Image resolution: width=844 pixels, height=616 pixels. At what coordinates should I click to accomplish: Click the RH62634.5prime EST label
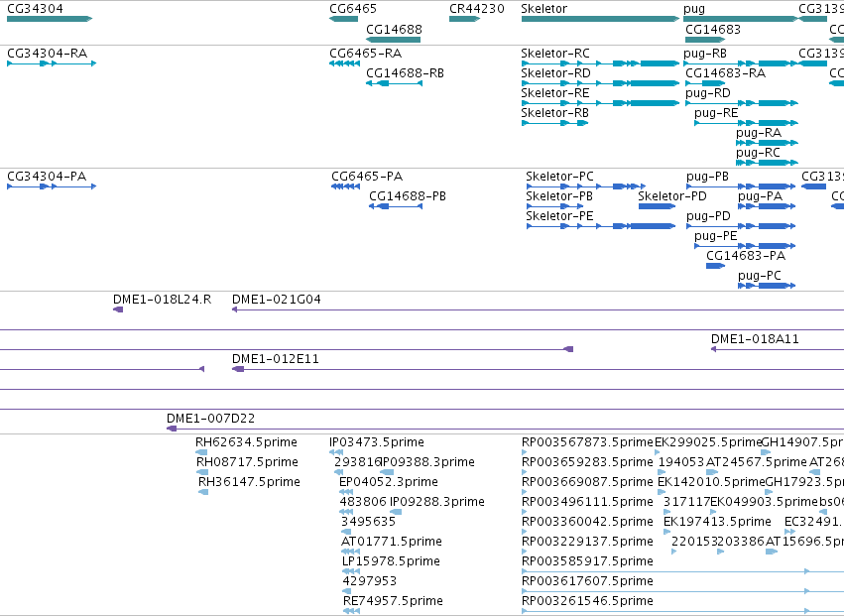246,442
